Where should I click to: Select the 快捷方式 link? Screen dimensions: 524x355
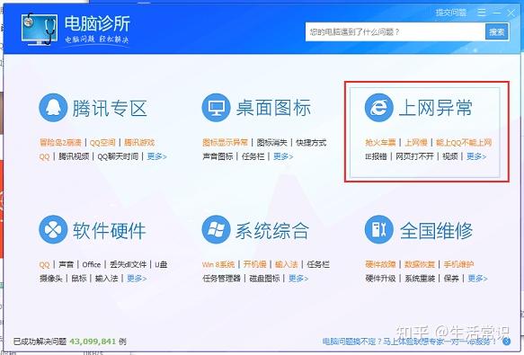tap(311, 142)
